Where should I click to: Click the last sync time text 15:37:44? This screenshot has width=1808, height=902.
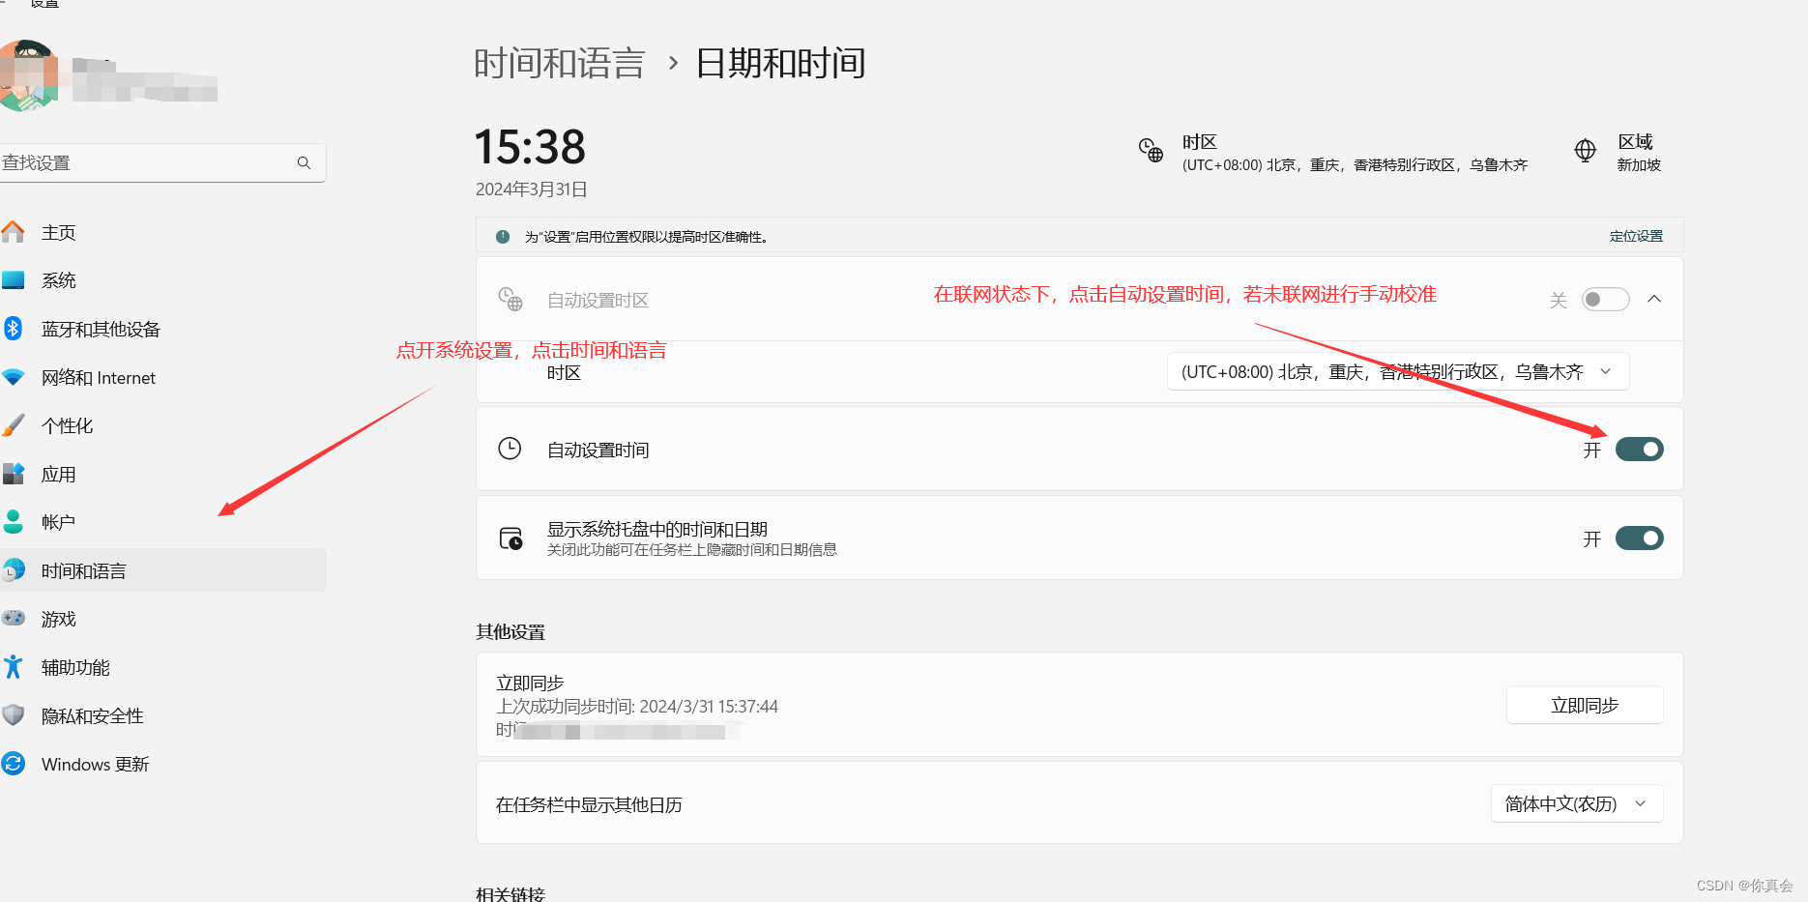click(x=636, y=707)
